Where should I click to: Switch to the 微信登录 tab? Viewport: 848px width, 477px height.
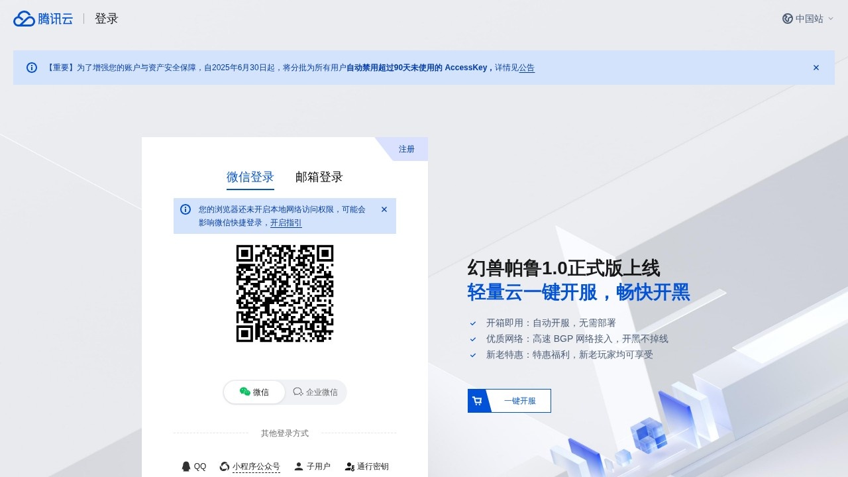pyautogui.click(x=250, y=177)
